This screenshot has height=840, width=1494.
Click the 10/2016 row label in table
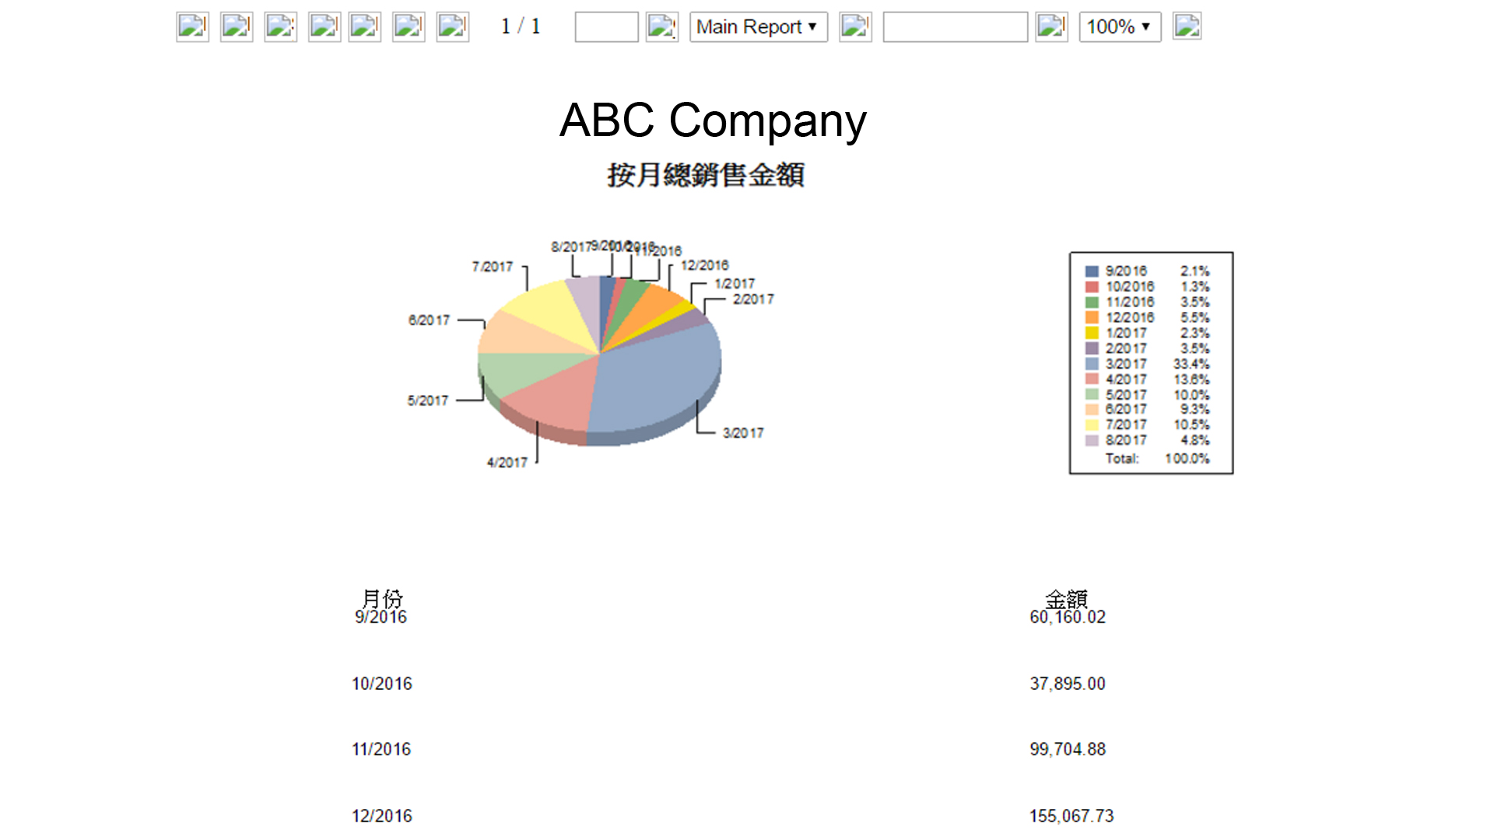click(x=381, y=684)
